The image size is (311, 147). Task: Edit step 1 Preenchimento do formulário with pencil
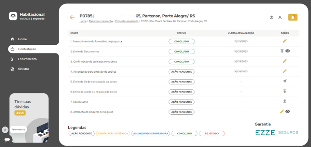[x=285, y=41]
